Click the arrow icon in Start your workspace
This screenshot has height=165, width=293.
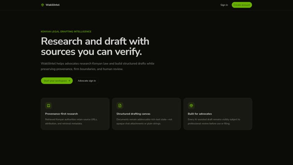tap(69, 81)
